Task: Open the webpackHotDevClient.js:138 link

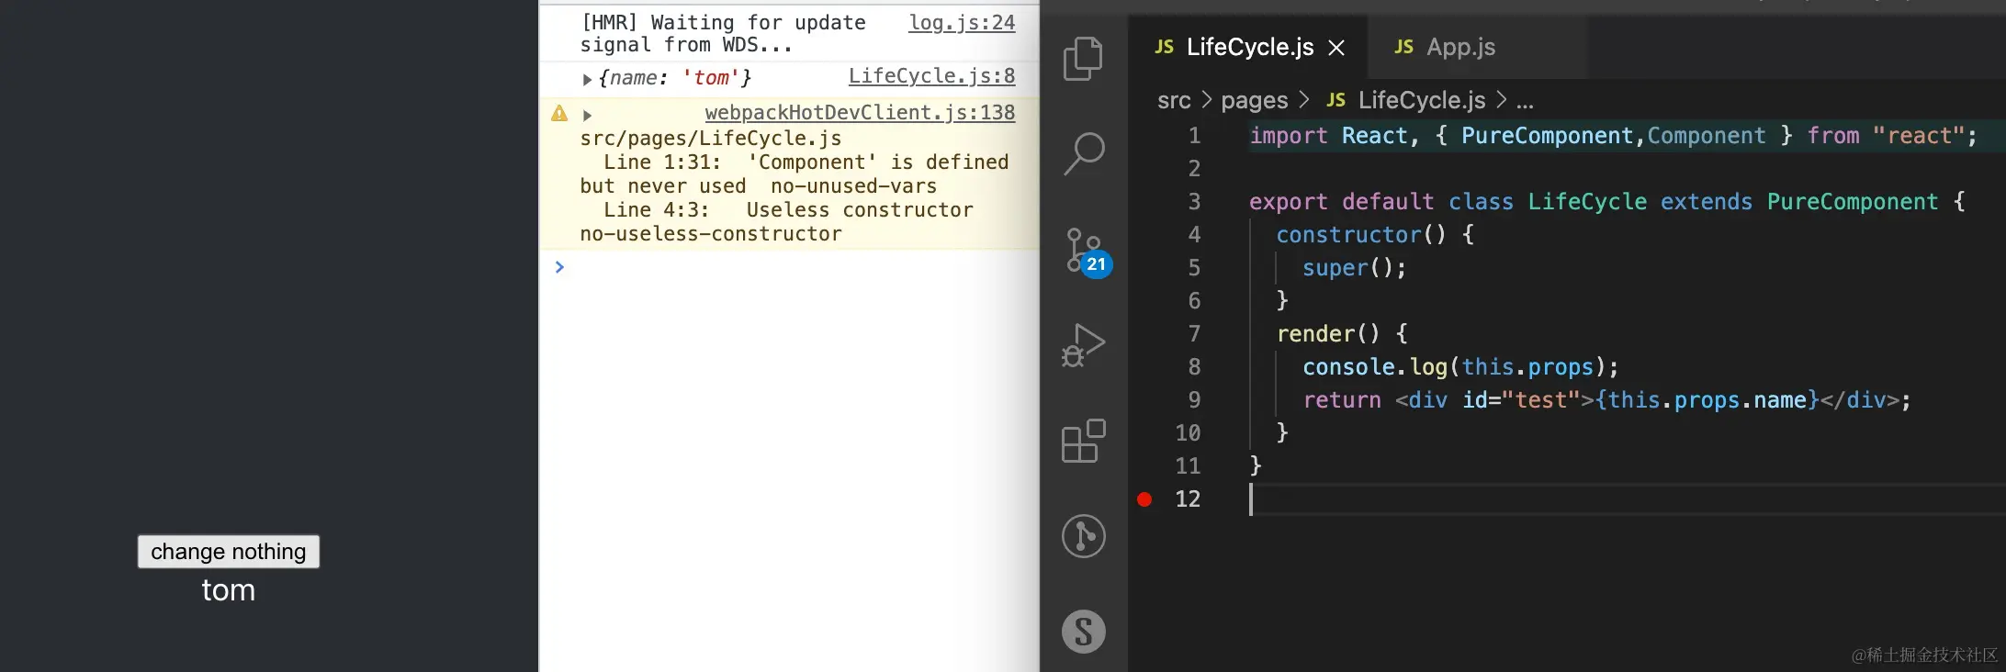Action: coord(860,113)
